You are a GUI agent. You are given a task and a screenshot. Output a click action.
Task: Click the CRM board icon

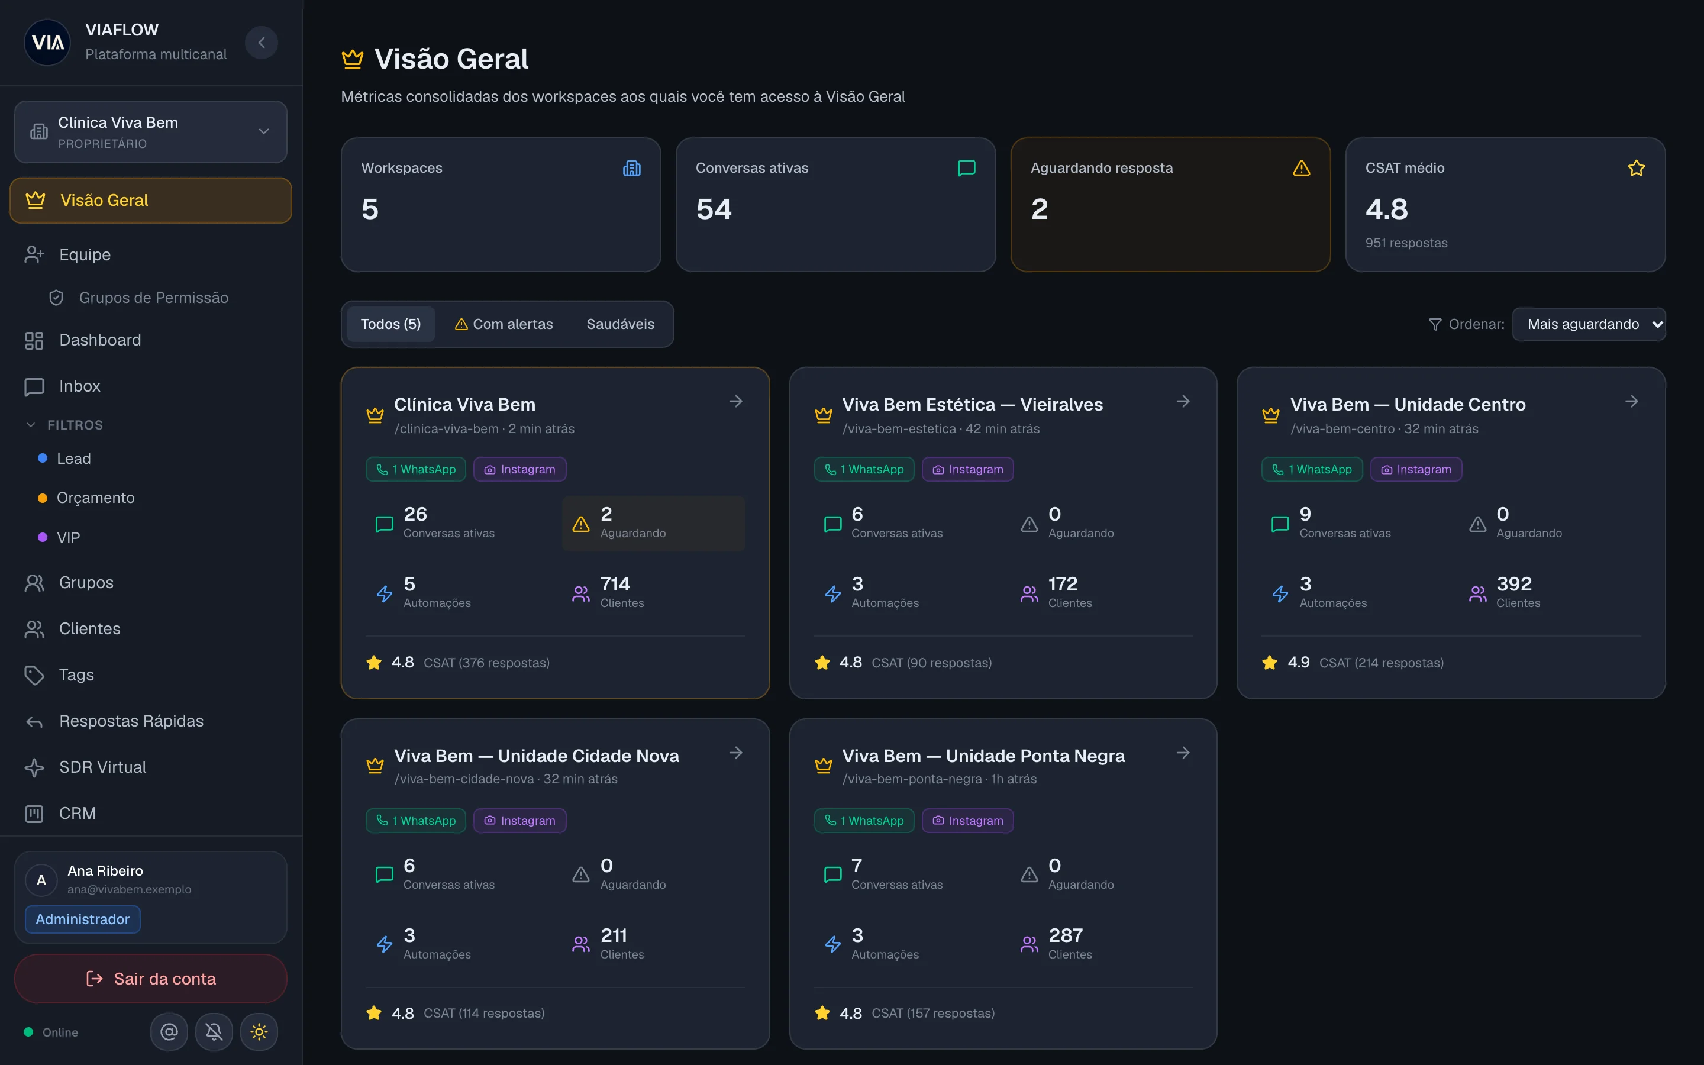pyautogui.click(x=34, y=814)
